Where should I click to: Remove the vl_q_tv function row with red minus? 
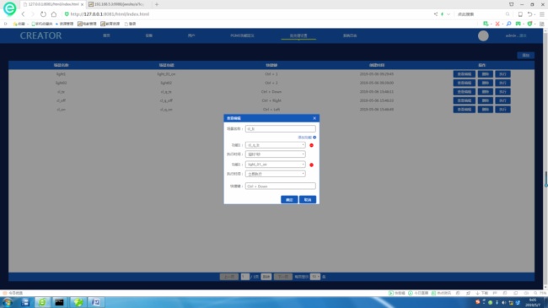click(x=311, y=145)
